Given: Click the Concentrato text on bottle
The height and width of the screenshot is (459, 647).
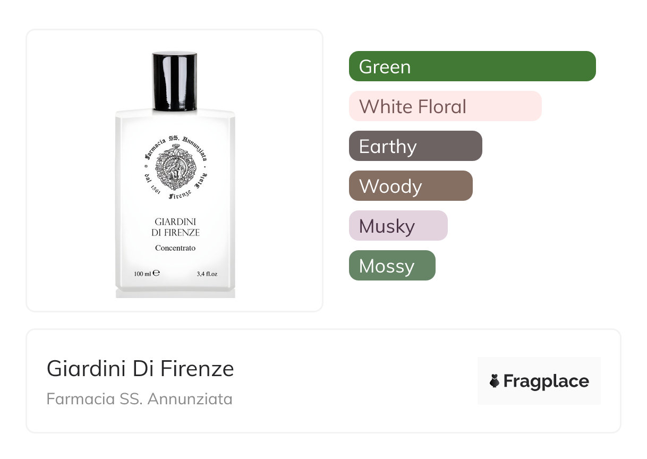Looking at the screenshot, I should pyautogui.click(x=175, y=248).
